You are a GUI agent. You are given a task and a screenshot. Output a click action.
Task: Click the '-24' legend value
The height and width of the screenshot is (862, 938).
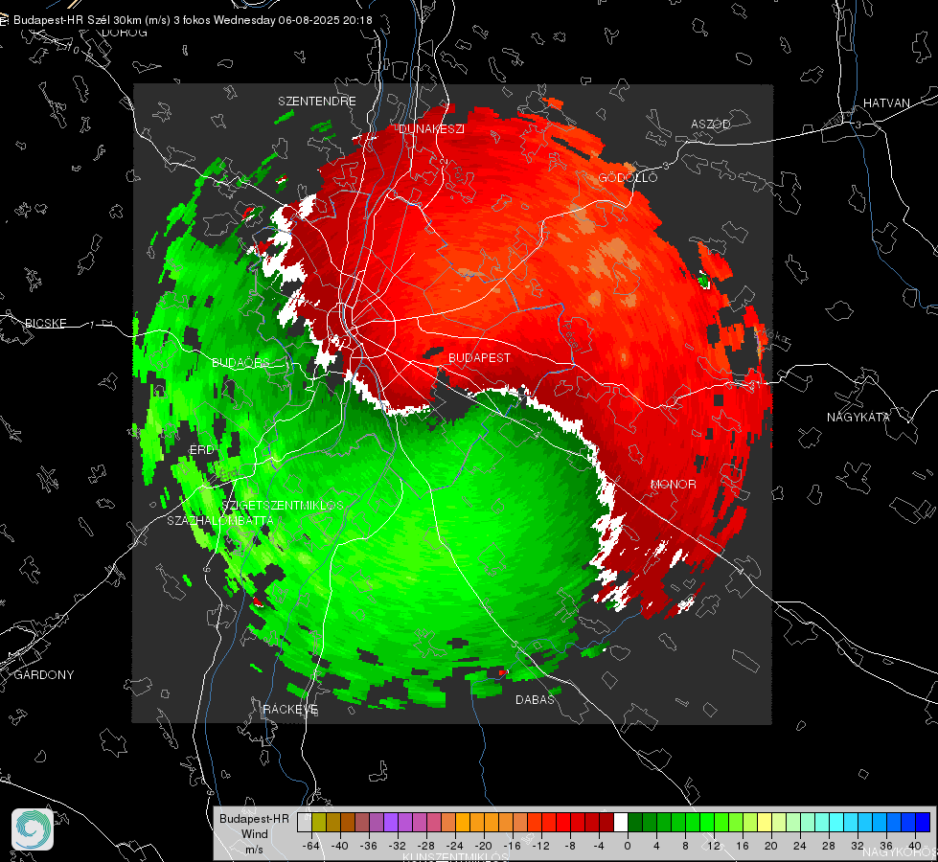tap(455, 846)
